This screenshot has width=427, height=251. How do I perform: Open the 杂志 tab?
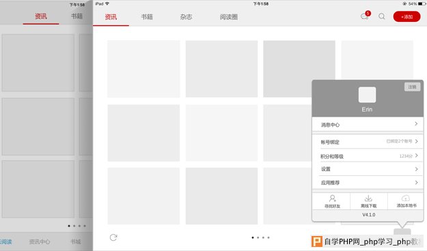point(186,17)
